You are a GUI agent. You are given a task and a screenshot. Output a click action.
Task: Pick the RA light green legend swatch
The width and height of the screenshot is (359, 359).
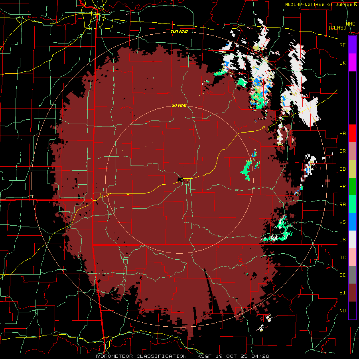point(352,204)
